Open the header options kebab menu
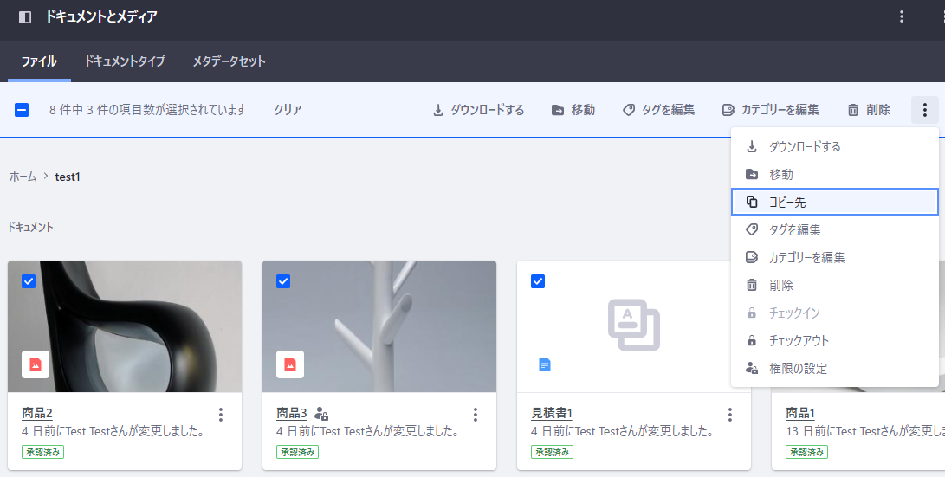Image resolution: width=945 pixels, height=477 pixels. [902, 16]
